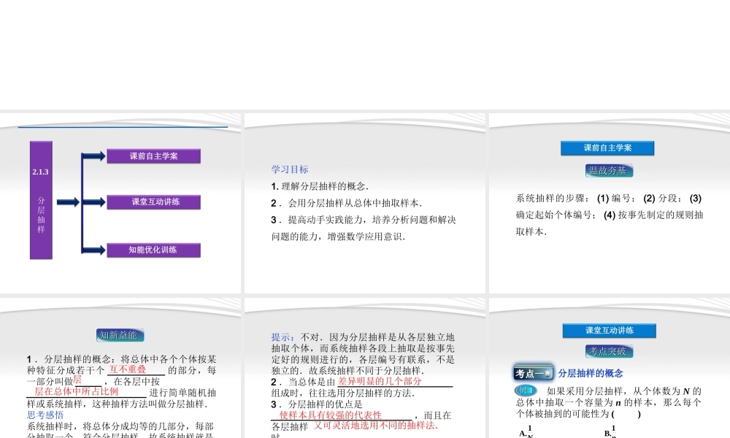Select the red answer 互不重叠
Viewport: 730px width, 438px height.
point(128,369)
